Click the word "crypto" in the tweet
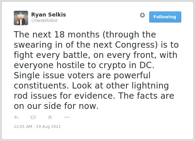This screenshot has height=141, width=195. 112,65
